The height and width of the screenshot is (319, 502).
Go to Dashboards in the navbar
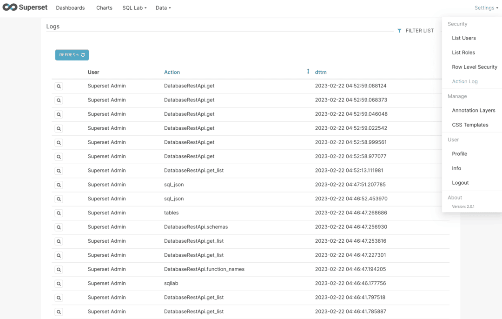pyautogui.click(x=70, y=8)
